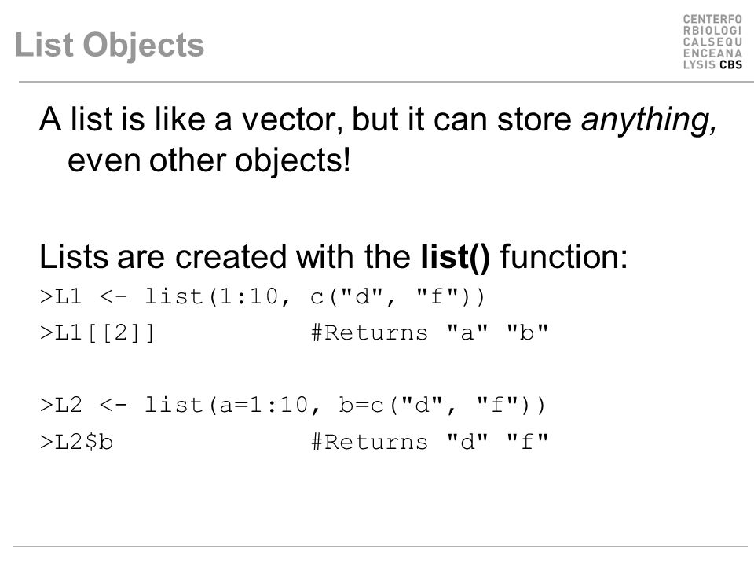Click the bottom horizontal footer line
The width and height of the screenshot is (754, 566).
(380, 546)
